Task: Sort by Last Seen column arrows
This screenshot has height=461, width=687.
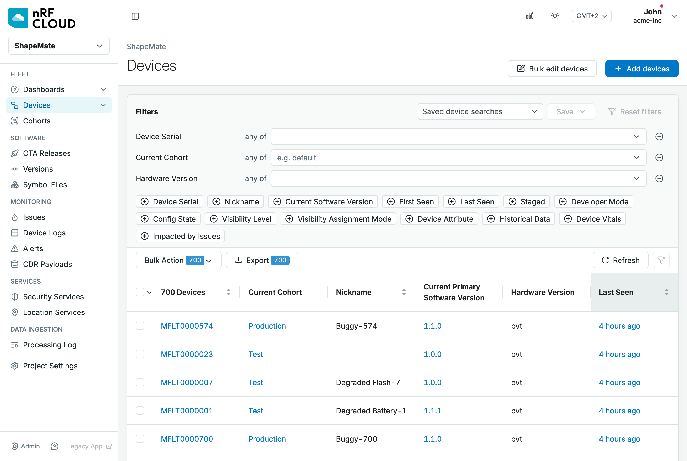Action: [666, 292]
